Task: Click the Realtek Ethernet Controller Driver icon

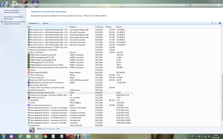Action: (x=29, y=83)
